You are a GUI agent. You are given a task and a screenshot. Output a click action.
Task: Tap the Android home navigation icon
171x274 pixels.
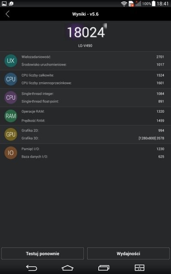click(x=68, y=268)
